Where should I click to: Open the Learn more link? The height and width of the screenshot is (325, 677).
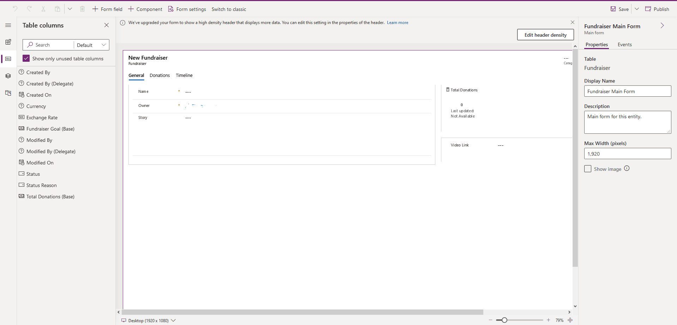pyautogui.click(x=397, y=23)
